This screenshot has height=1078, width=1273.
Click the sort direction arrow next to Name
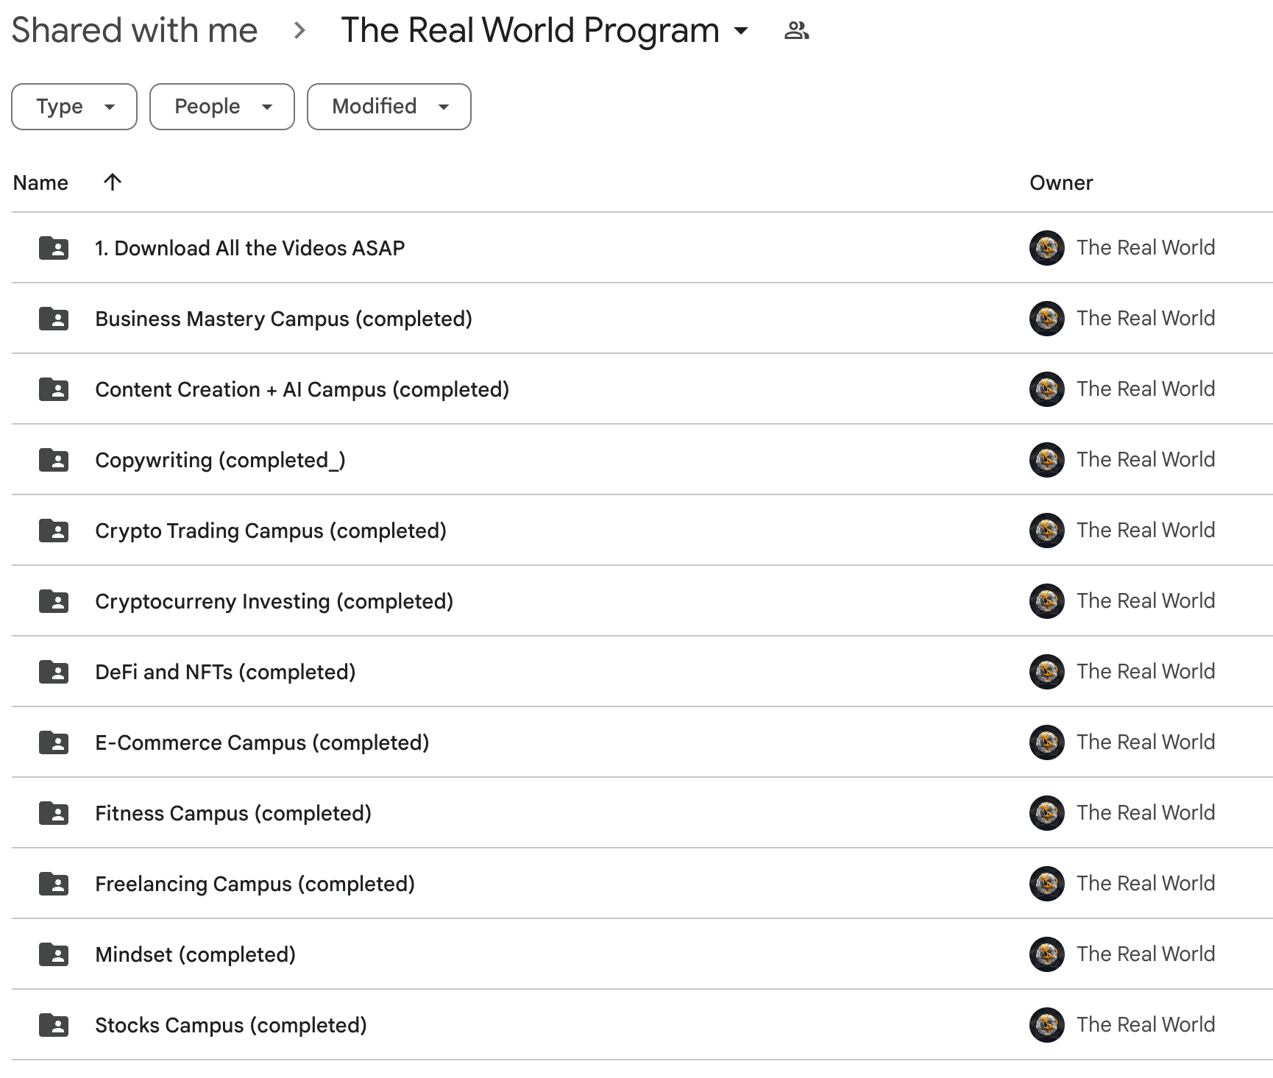click(112, 182)
